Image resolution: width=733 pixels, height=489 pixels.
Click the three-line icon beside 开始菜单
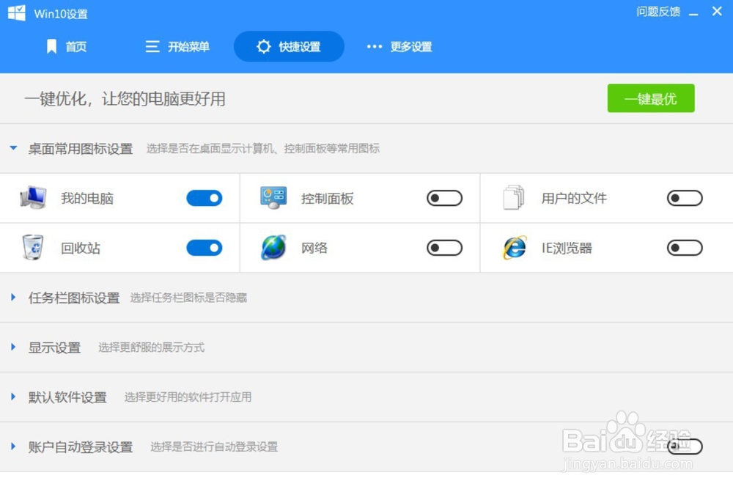tap(152, 46)
